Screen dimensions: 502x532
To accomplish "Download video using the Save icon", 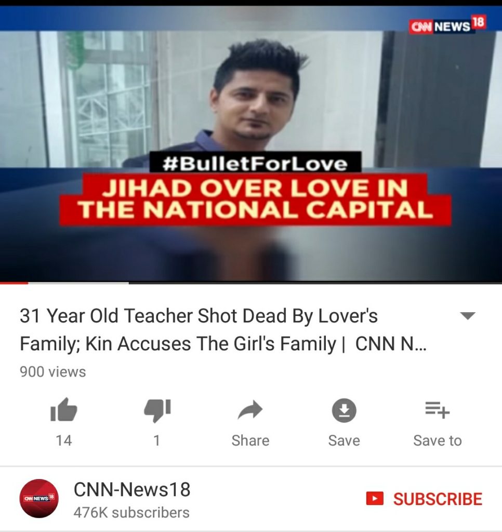I will [344, 410].
